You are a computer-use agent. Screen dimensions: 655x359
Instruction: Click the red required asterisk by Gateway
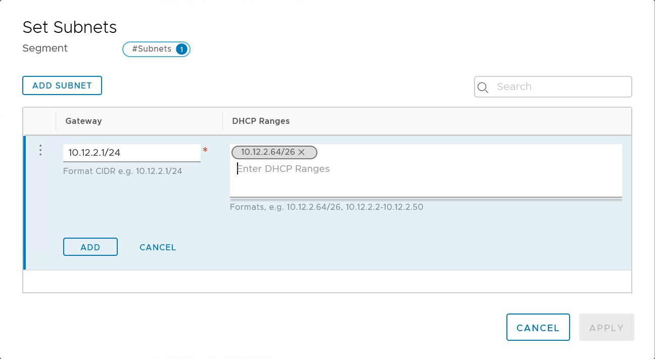tap(205, 151)
